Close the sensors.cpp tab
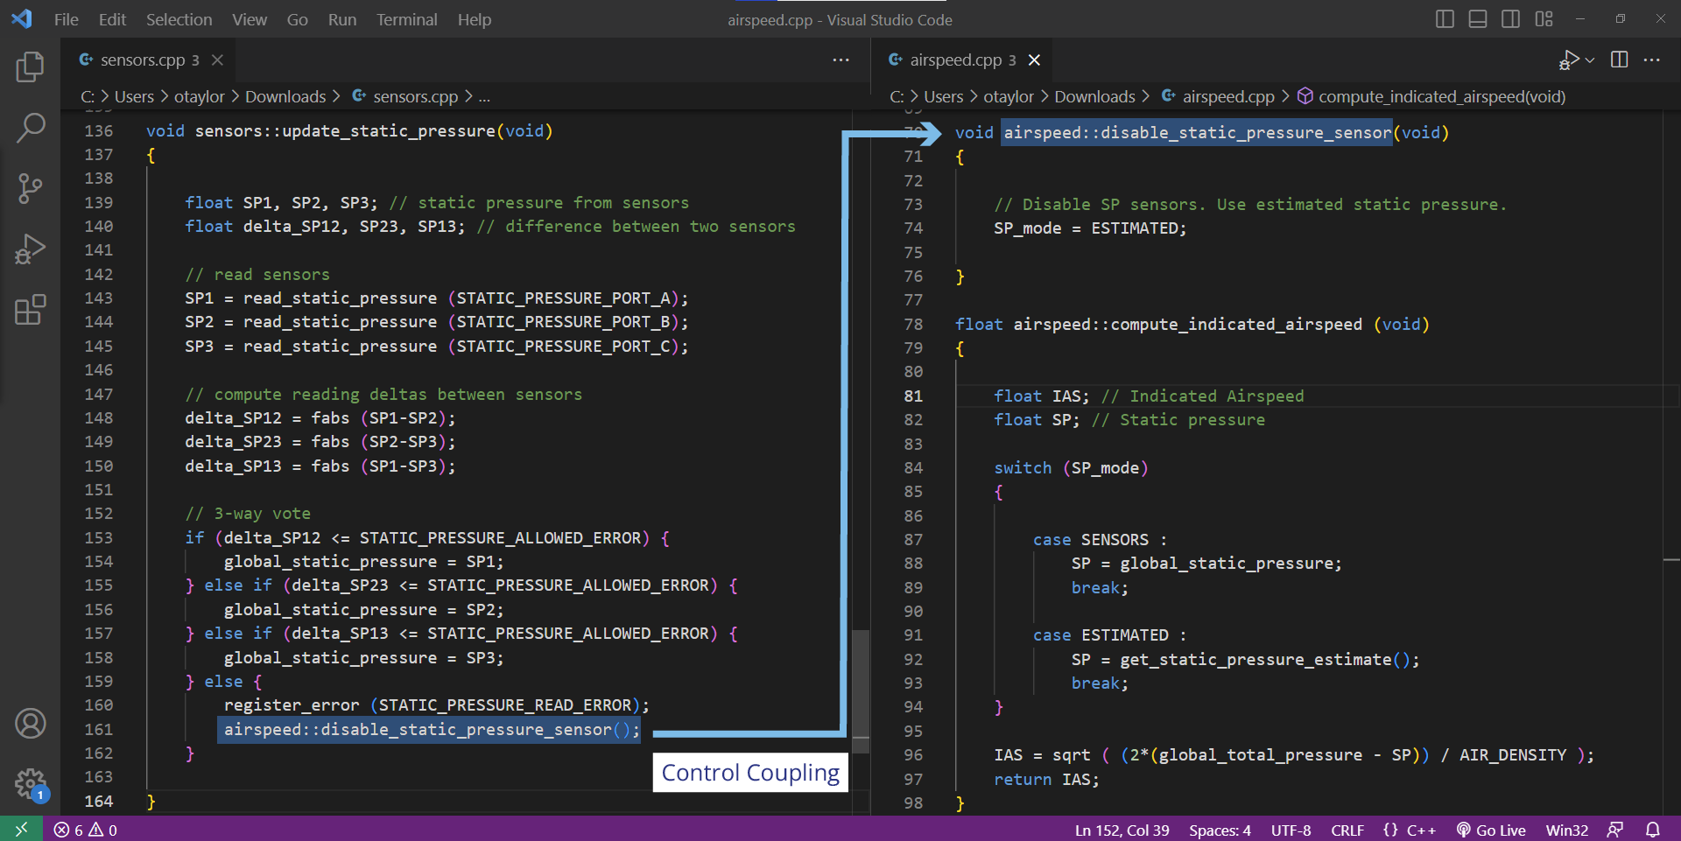This screenshot has height=841, width=1681. [217, 60]
